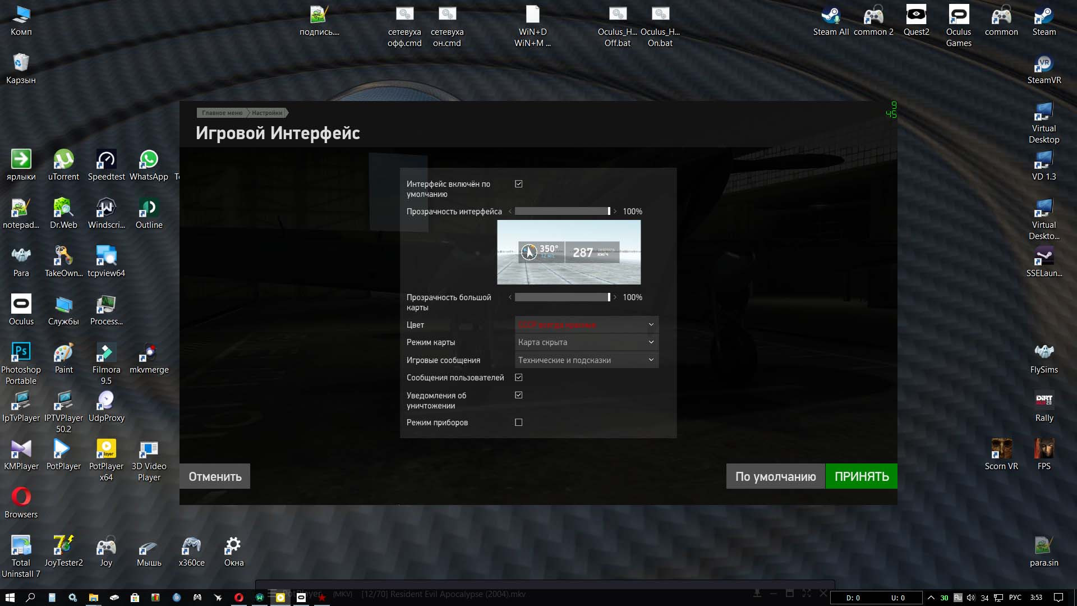1077x606 pixels.
Task: Open the notification center icon
Action: (x=1058, y=598)
